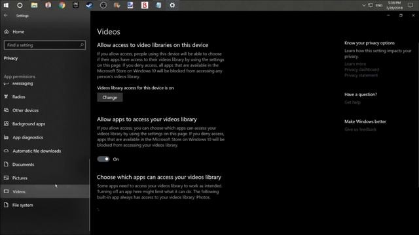This screenshot has width=419, height=235.
Task: Click the Radios icon in sidebar
Action: click(x=6, y=97)
